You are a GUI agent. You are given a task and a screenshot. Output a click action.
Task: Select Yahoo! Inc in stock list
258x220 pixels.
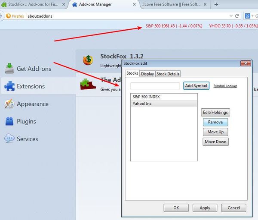164,104
